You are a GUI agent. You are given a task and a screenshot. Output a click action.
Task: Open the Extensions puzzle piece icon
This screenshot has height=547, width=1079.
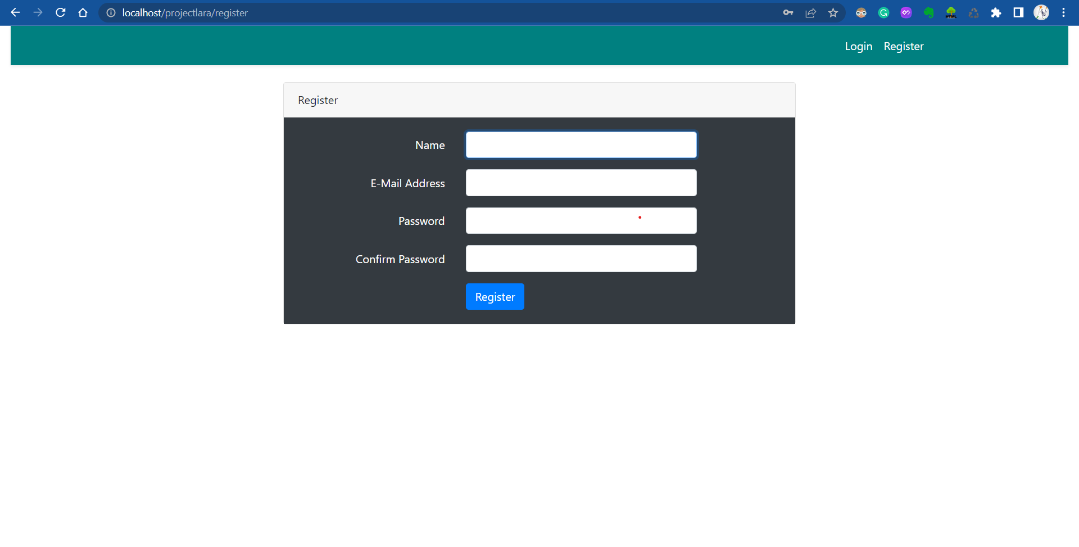(996, 12)
